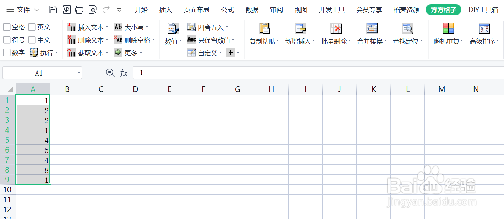504x219 pixels.
Task: Click the export/output icon beside Save
Action: (66, 10)
